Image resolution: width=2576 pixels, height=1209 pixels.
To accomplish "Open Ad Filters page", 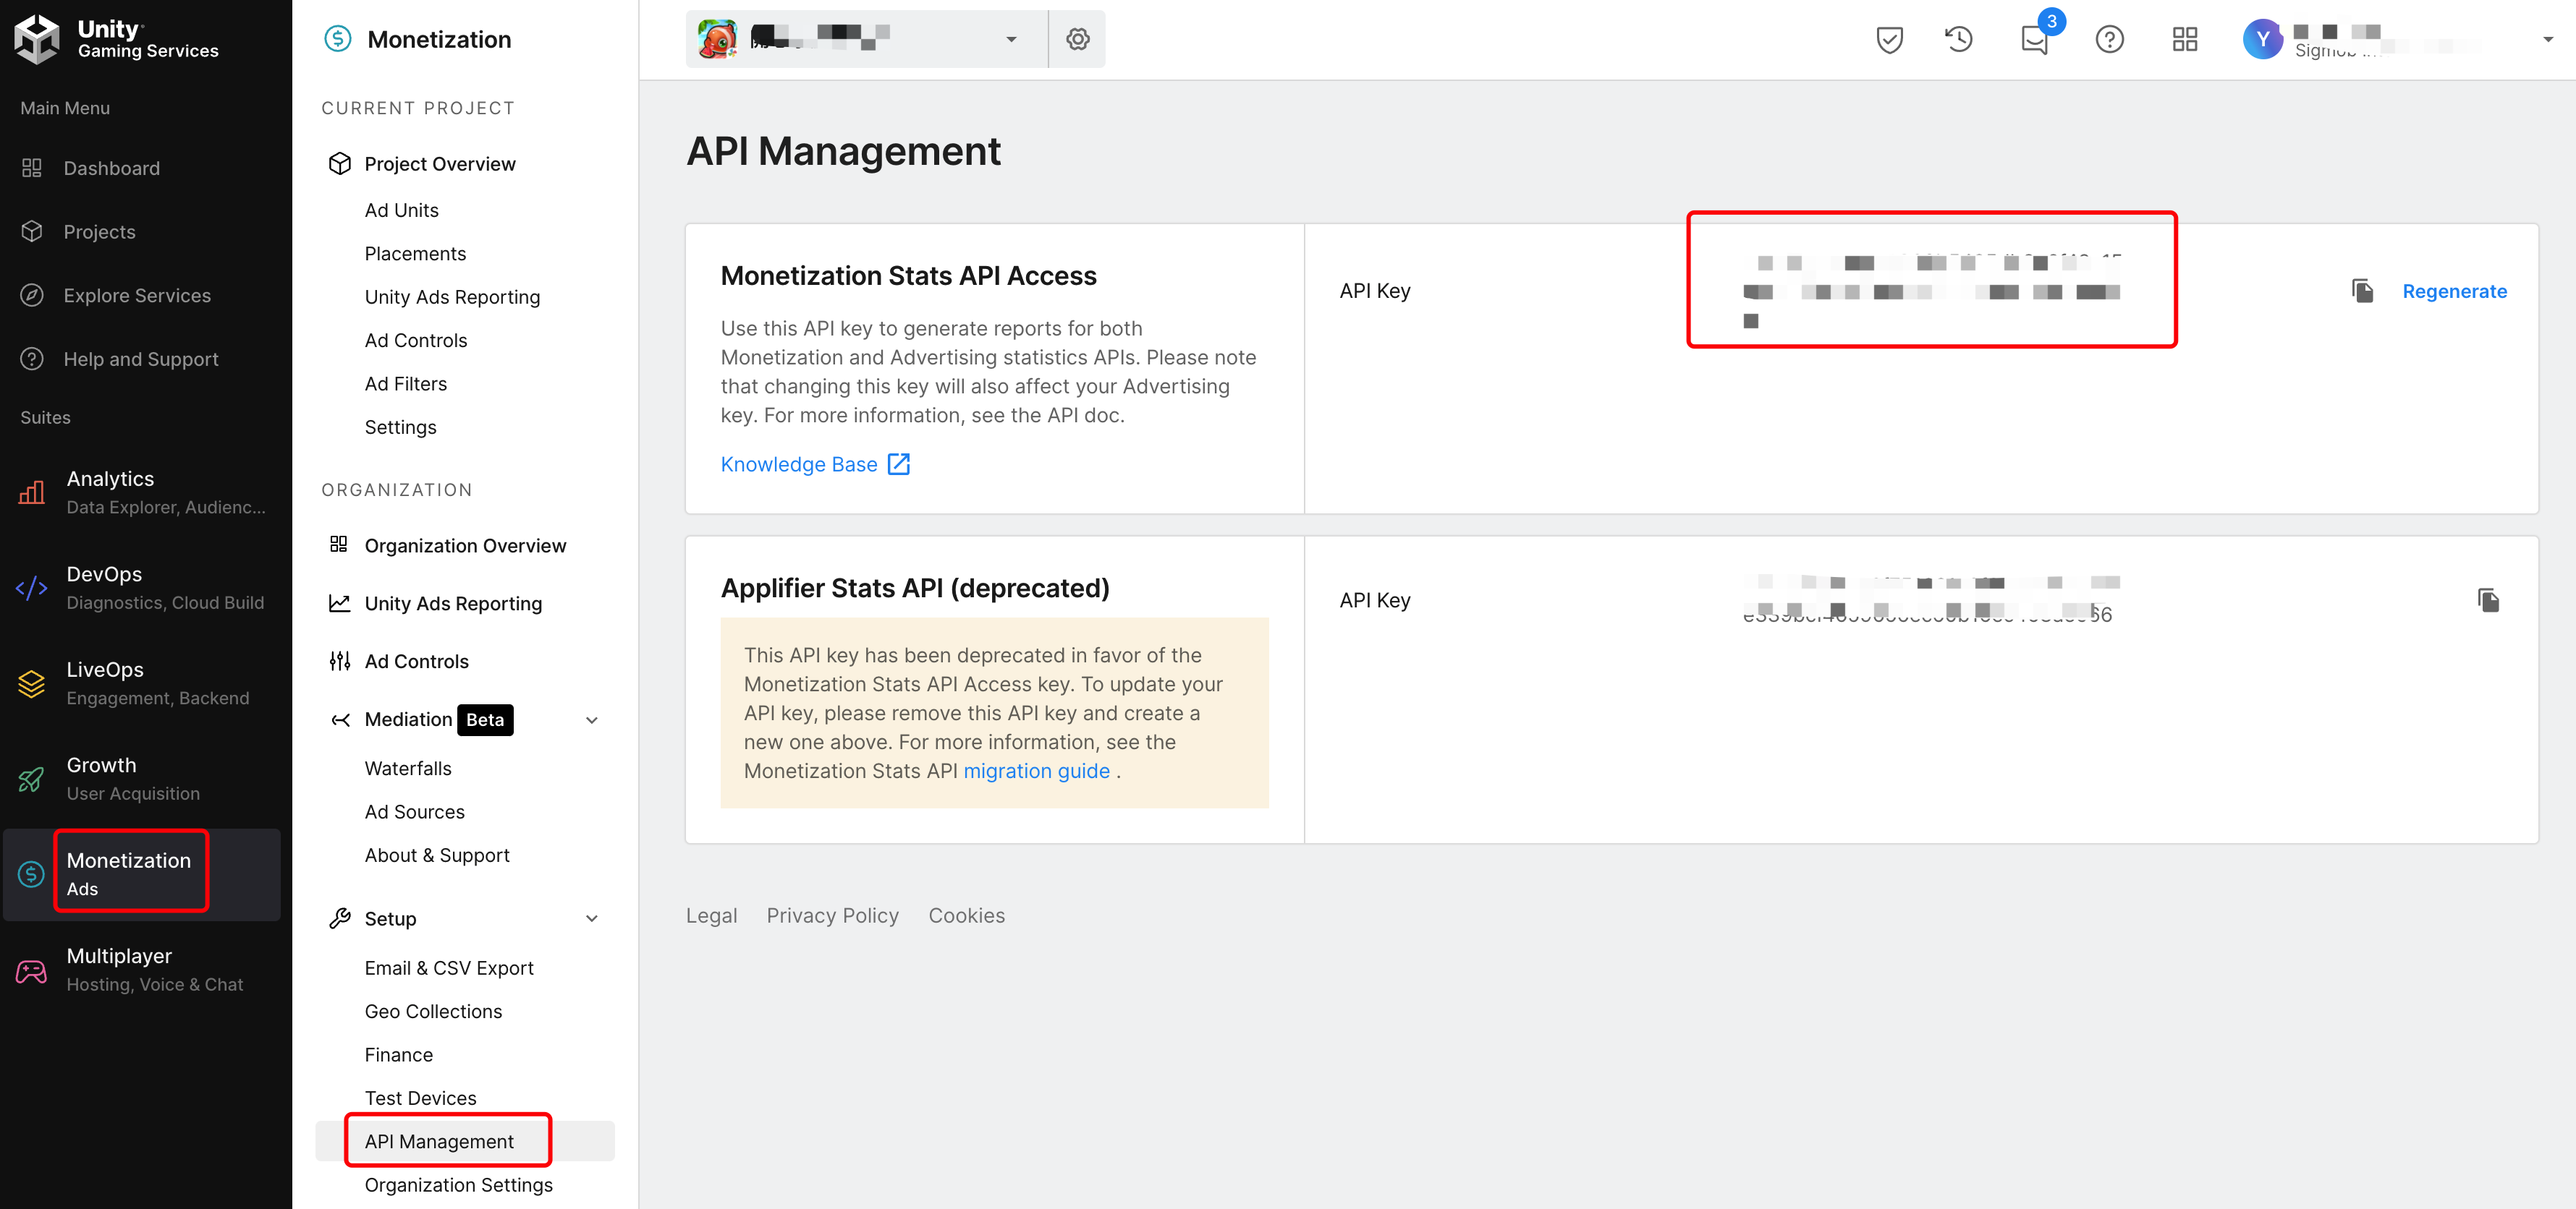I will (406, 384).
